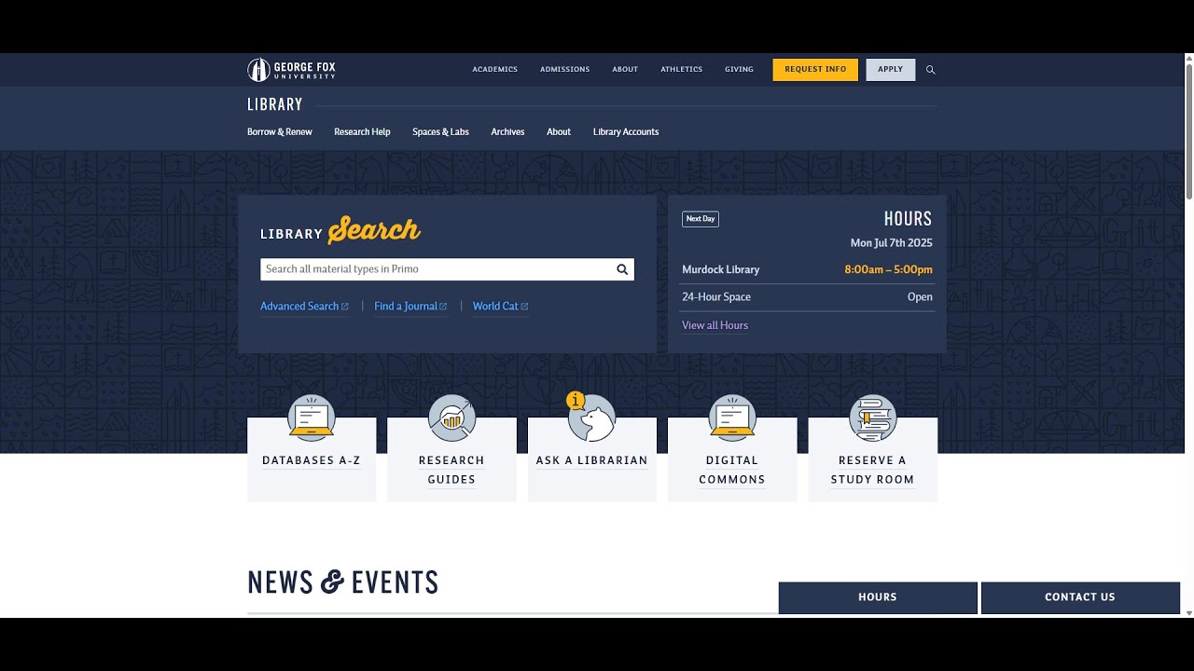Open the Research Help library menu
The image size is (1194, 671).
tap(362, 132)
